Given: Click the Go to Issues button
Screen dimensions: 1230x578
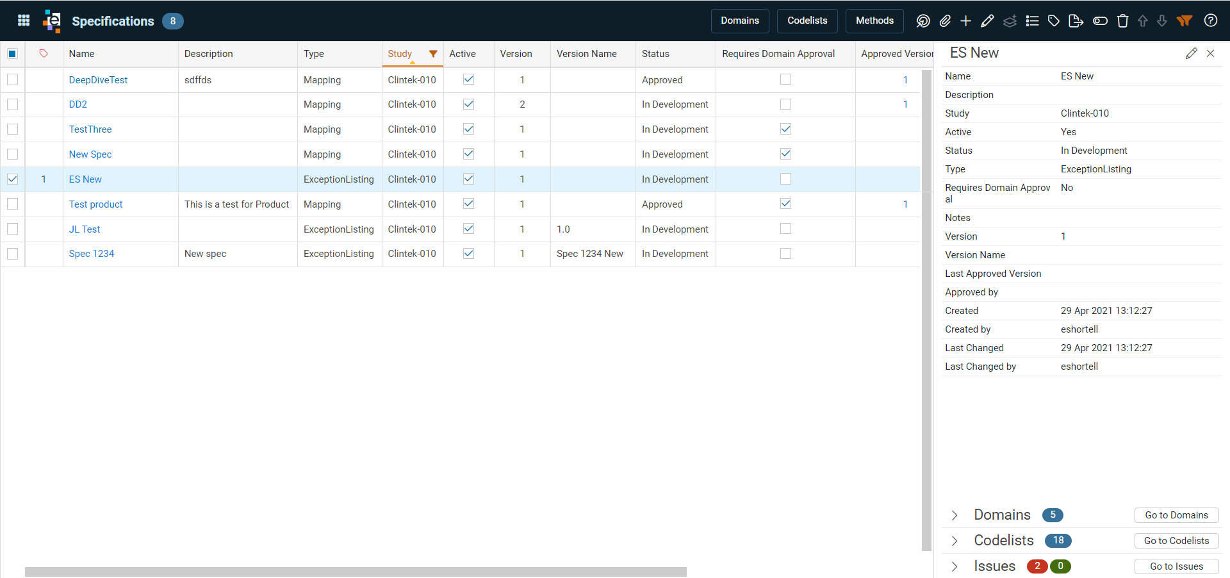Looking at the screenshot, I should [x=1176, y=566].
